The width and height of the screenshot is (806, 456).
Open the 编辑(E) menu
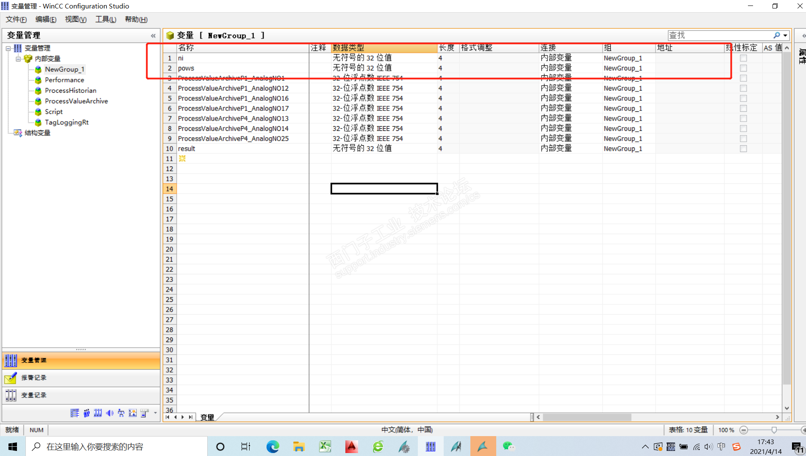pyautogui.click(x=46, y=19)
